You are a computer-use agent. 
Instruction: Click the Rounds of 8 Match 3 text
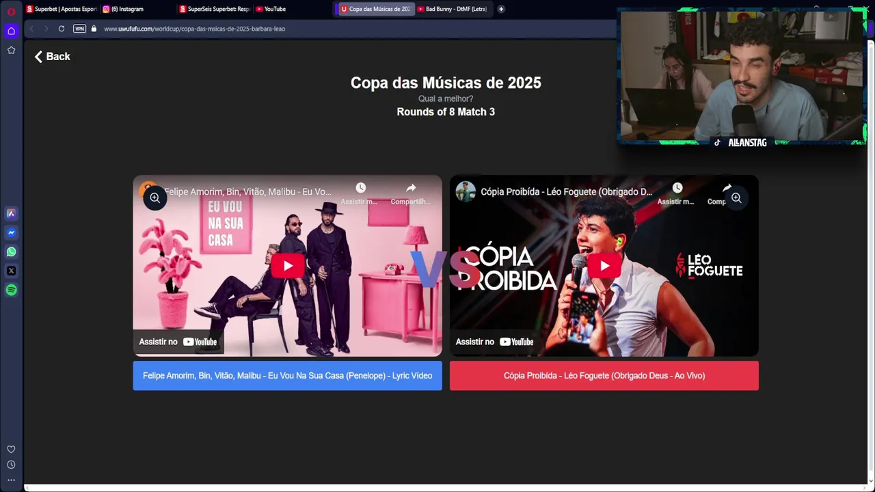pos(446,112)
